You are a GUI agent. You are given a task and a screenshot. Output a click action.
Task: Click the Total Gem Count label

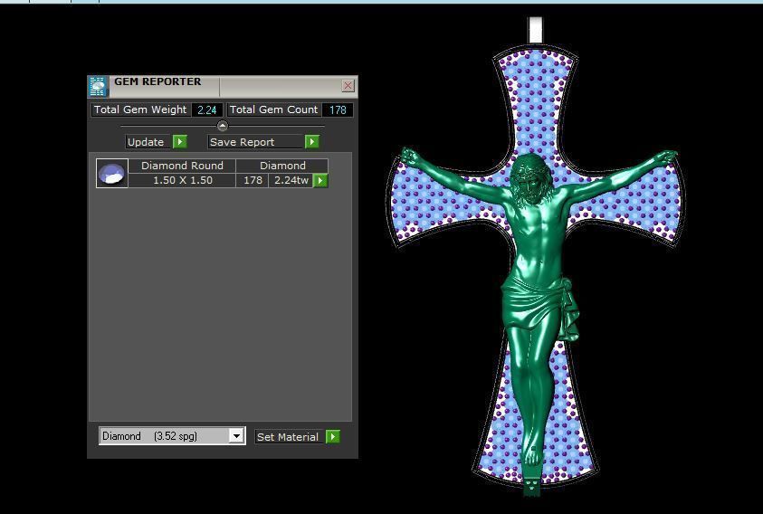coord(273,109)
